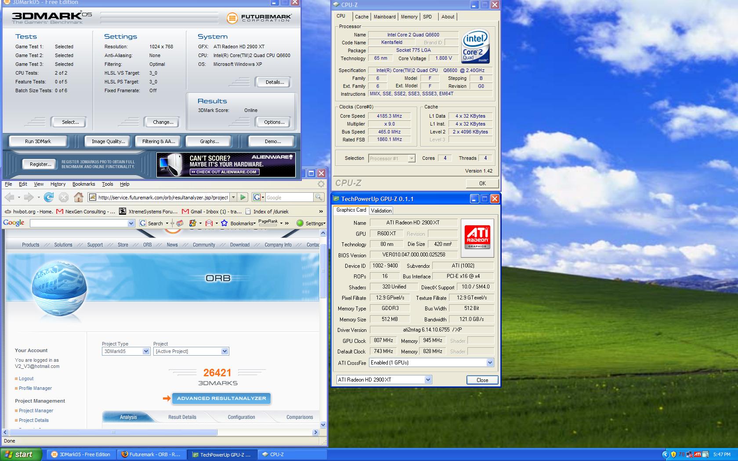The image size is (738, 461).
Task: Open Gmail Inbox bookmark
Action: tap(212, 211)
